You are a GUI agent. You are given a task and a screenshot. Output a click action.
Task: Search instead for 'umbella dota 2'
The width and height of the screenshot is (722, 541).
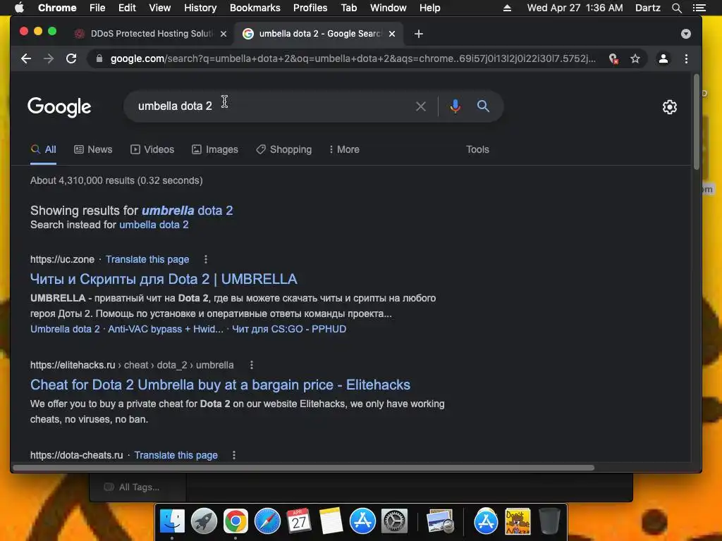coord(154,225)
